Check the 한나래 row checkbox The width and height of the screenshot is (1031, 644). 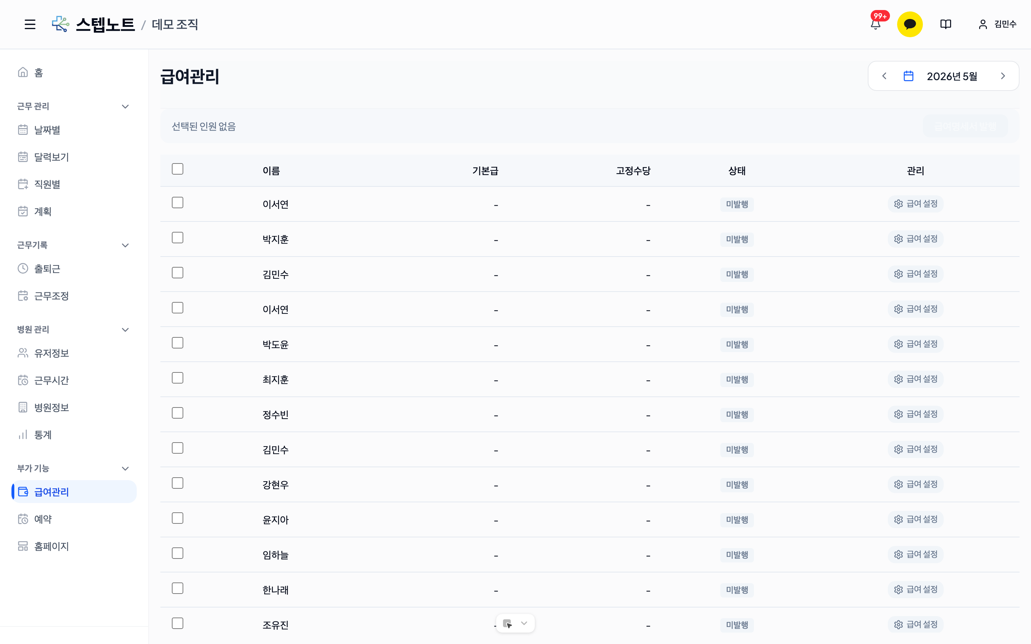178,588
